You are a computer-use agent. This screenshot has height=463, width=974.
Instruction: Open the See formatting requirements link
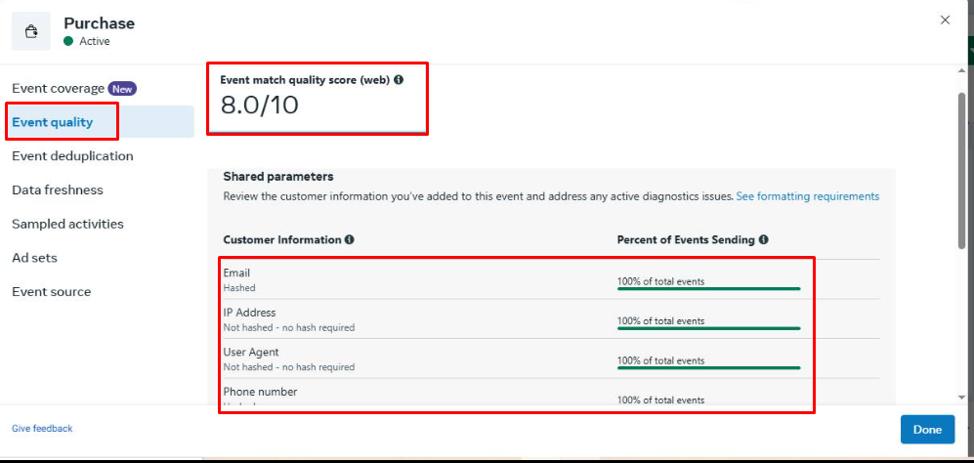[807, 196]
